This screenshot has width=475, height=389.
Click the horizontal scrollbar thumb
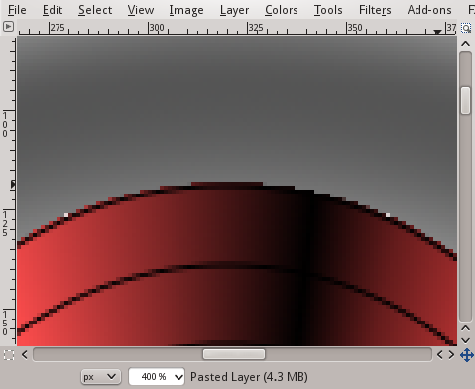point(234,354)
